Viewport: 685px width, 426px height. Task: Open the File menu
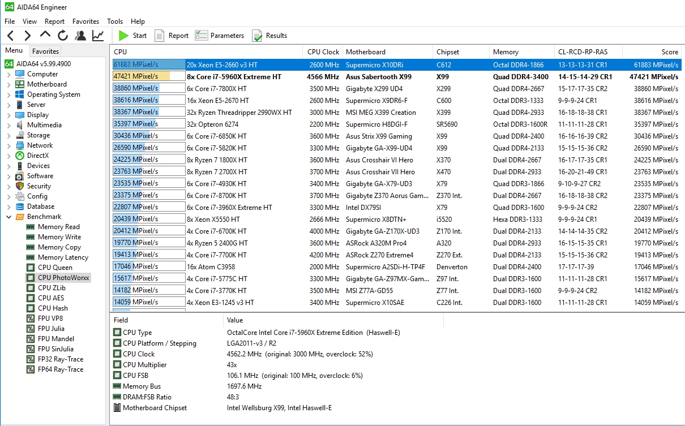coord(10,21)
